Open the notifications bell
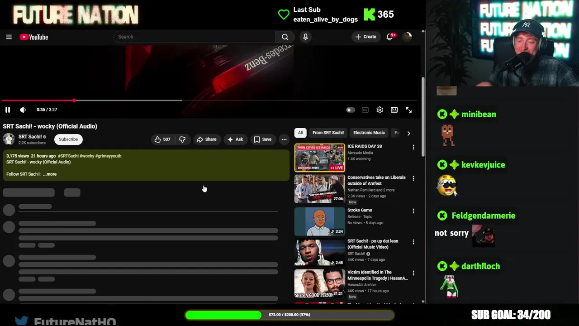Screen dimensions: 579x326 pyautogui.click(x=390, y=37)
